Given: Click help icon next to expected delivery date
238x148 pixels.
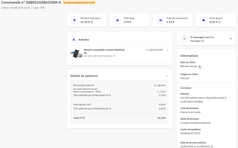Looking at the screenshot, I should pyautogui.click(x=212, y=147).
